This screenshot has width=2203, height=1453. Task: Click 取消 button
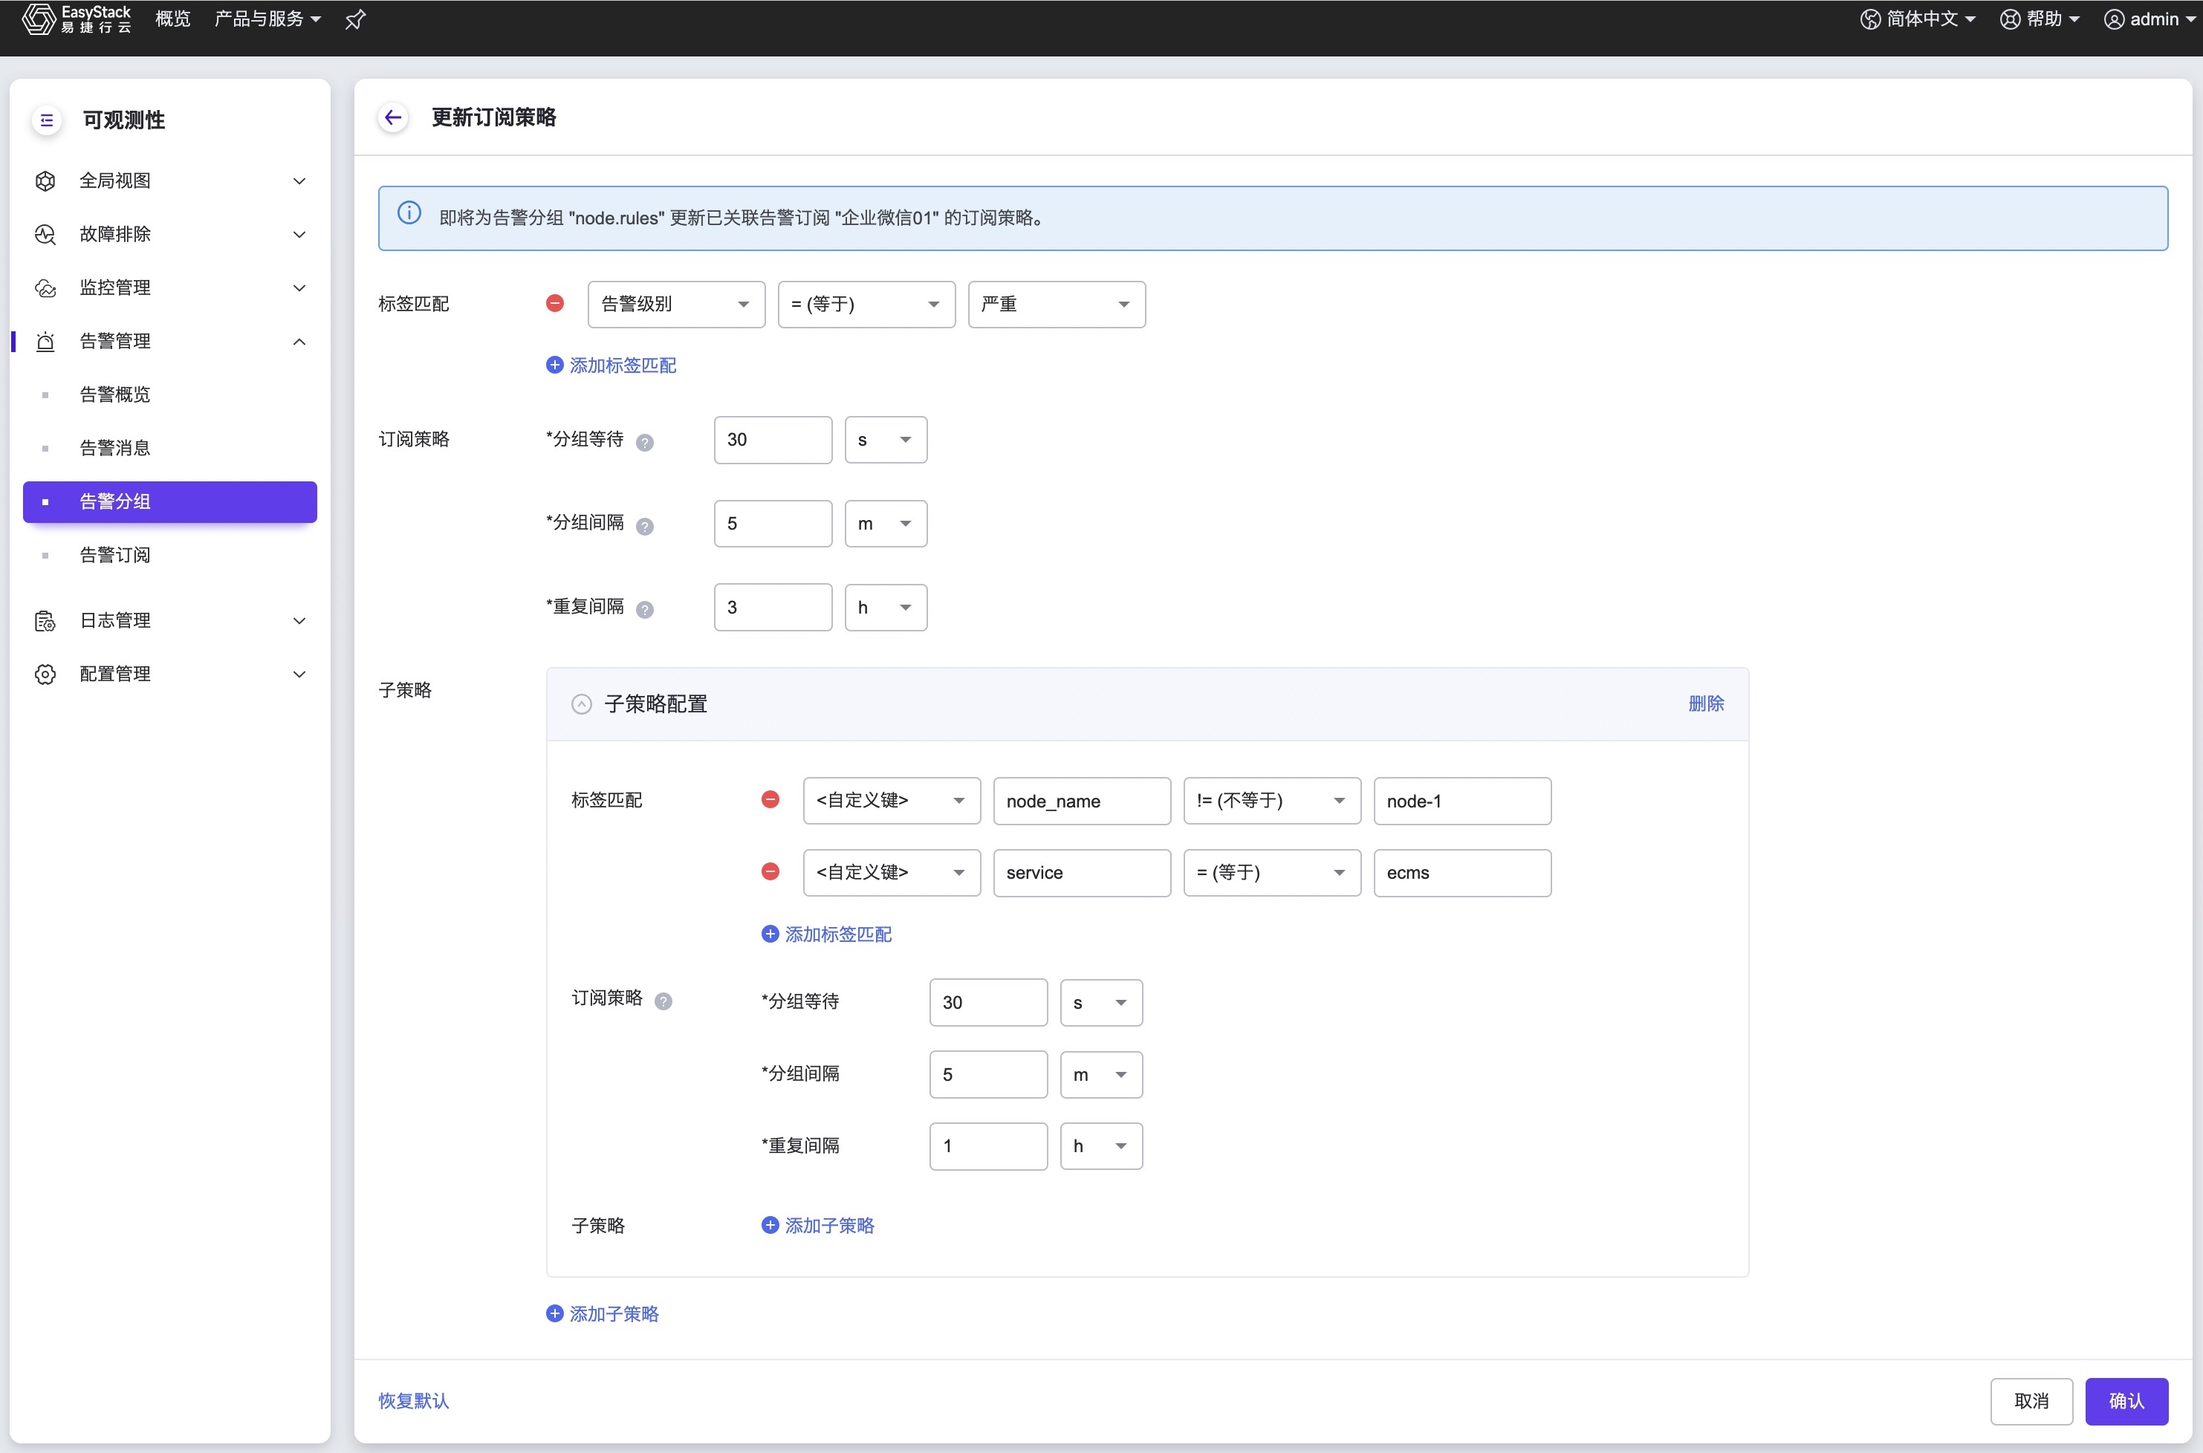(x=2031, y=1401)
